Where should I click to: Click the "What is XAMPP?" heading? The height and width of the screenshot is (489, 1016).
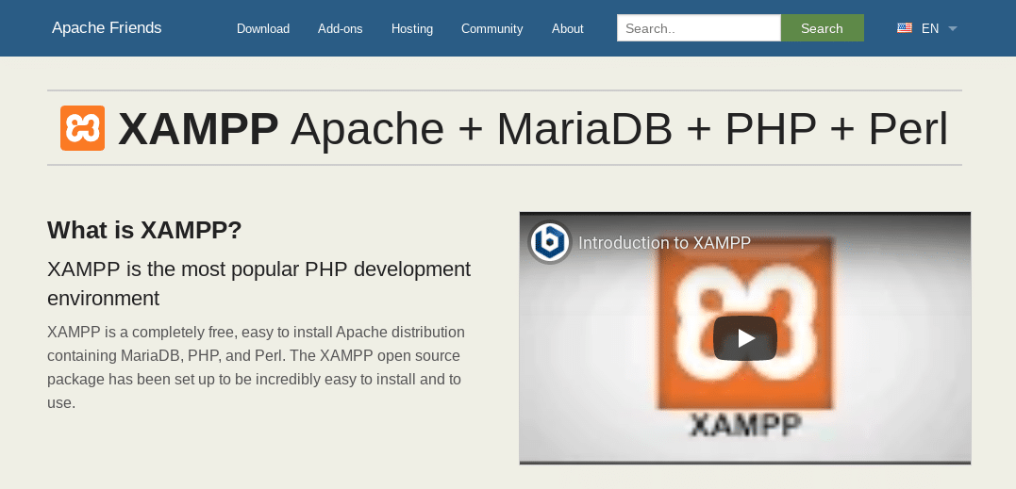[144, 230]
